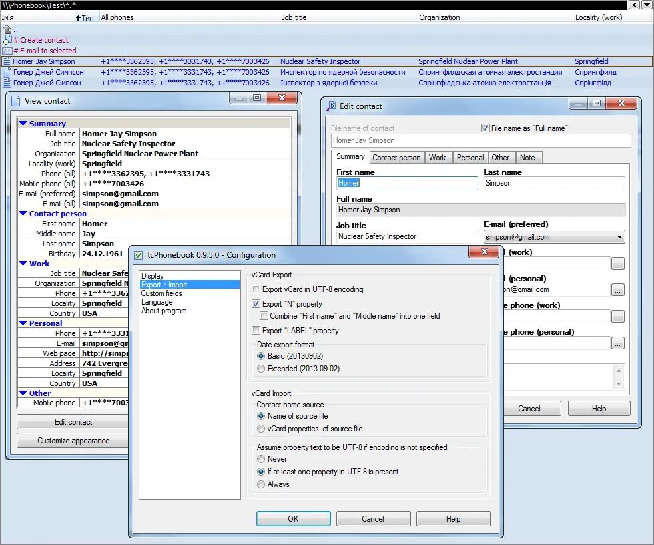Click the First name input field

407,184
